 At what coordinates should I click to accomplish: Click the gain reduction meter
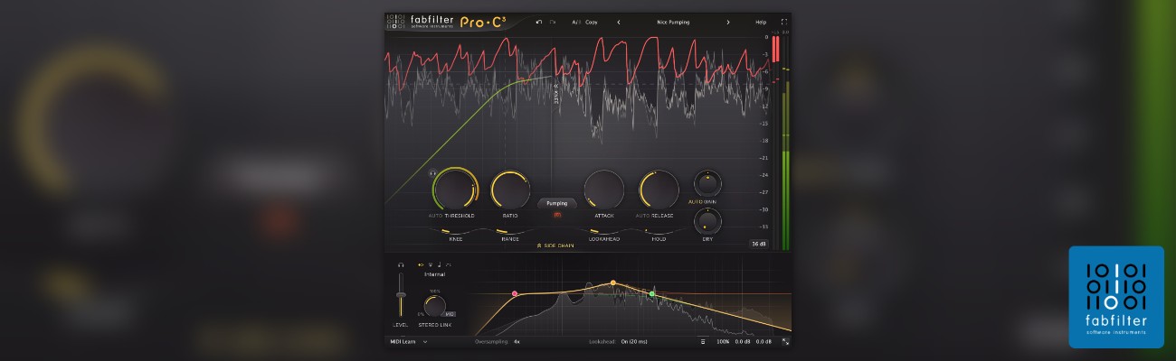coord(775,142)
